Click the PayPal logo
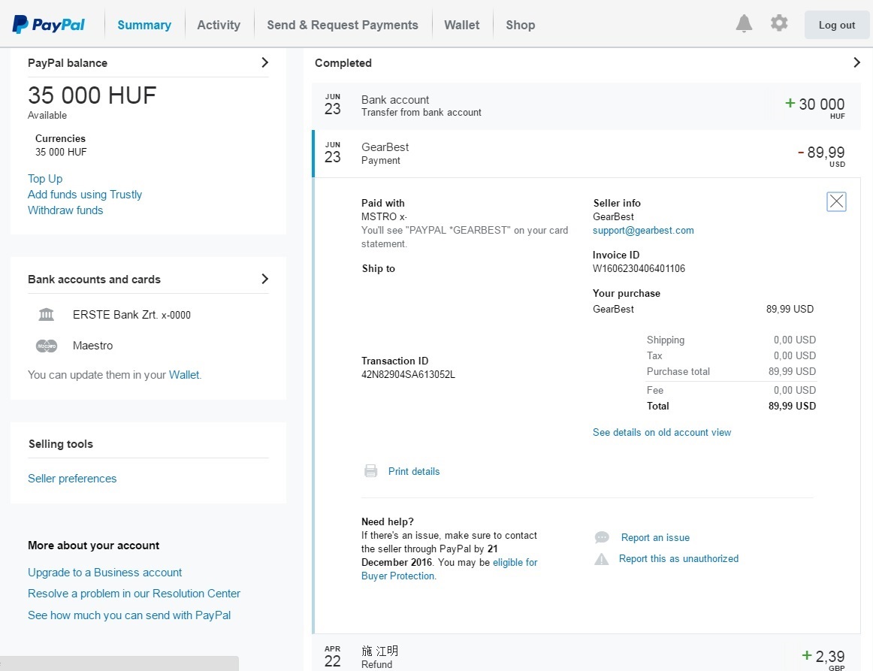Viewport: 873px width, 671px height. point(48,25)
